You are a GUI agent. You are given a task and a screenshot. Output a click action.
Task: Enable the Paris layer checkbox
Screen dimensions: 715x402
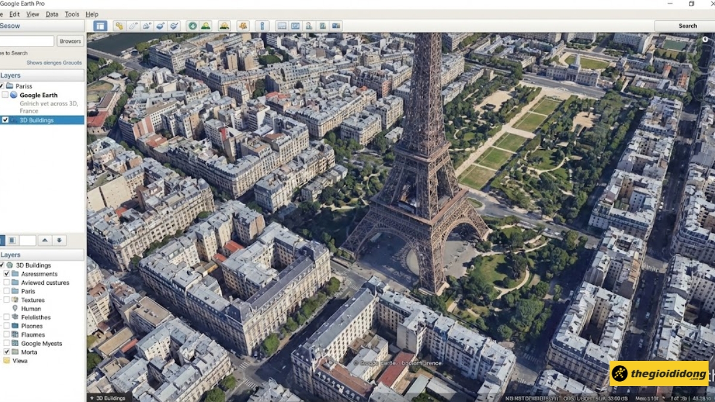[x=8, y=291]
